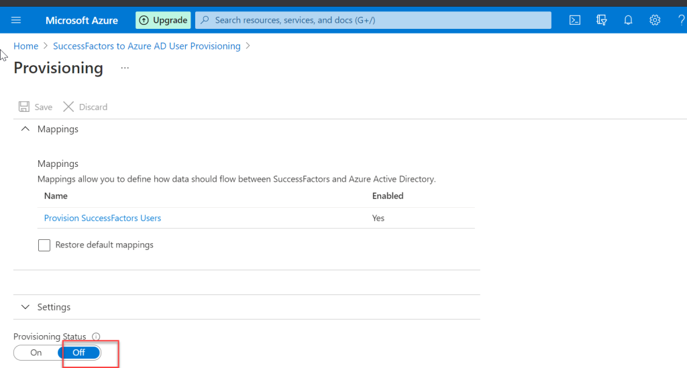Open the ellipsis menu beside Provisioning title
Screen dimensions: 687x368
pyautogui.click(x=125, y=68)
